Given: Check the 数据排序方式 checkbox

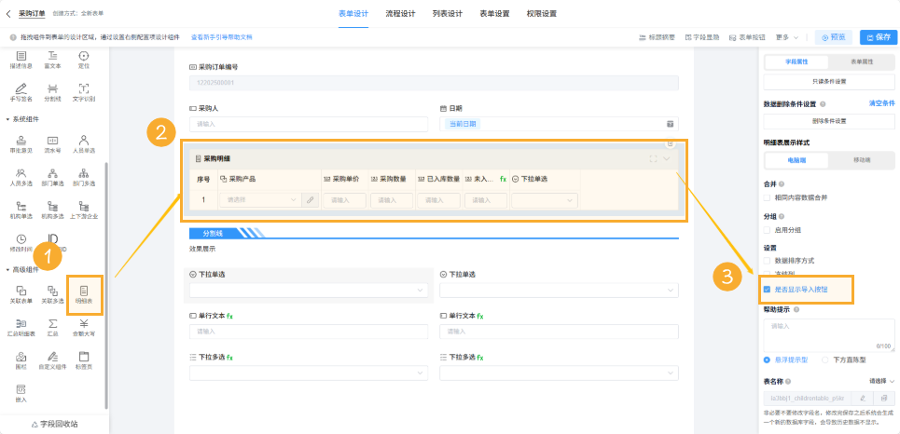Looking at the screenshot, I should [767, 261].
